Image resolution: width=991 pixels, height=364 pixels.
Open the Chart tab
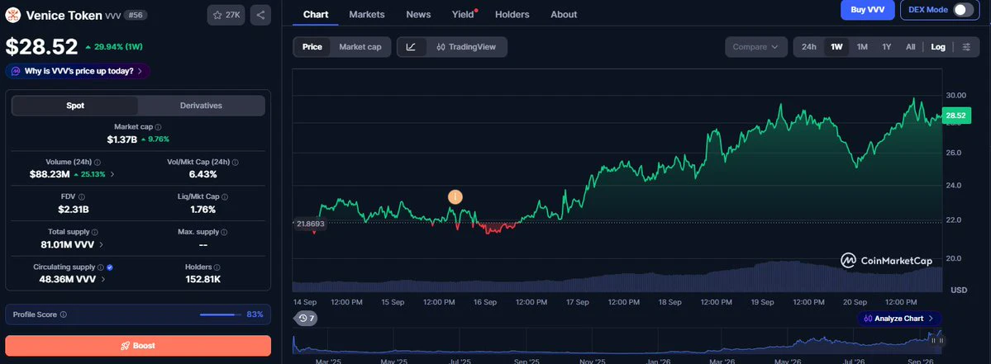(x=316, y=14)
